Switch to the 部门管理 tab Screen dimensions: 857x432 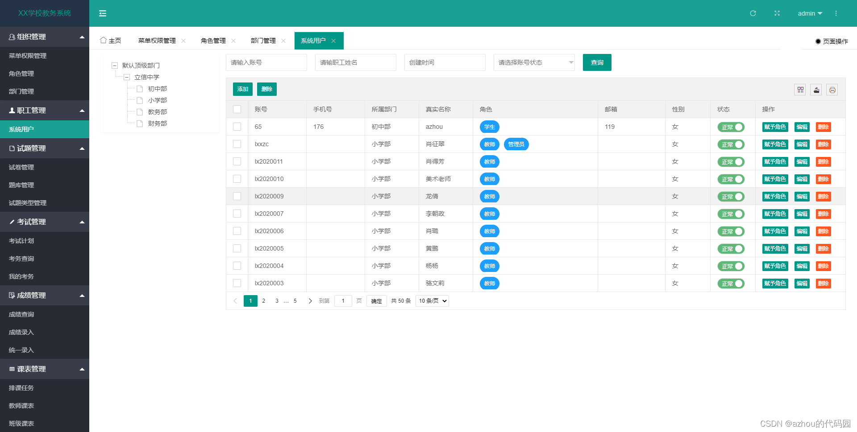tap(263, 41)
